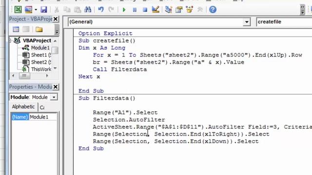Viewport: 312px width, 175px height.
Task: Open Find with the binoculars icon
Action: click(x=88, y=10)
